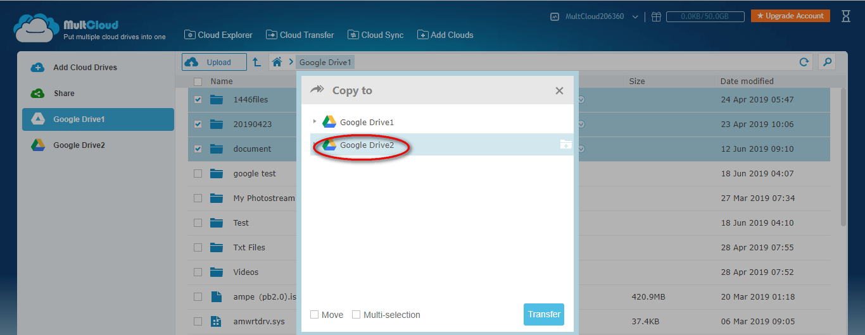Image resolution: width=865 pixels, height=335 pixels.
Task: Click the My Photostream folder icon
Action: point(217,198)
